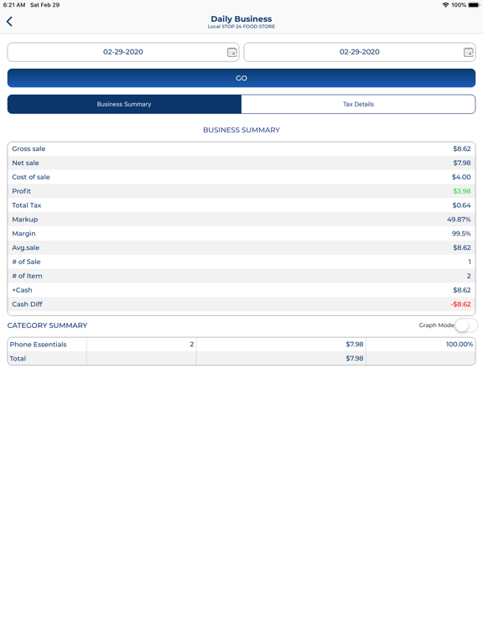Select the Phone Essentials category row
Image resolution: width=483 pixels, height=644 pixels.
coord(241,344)
